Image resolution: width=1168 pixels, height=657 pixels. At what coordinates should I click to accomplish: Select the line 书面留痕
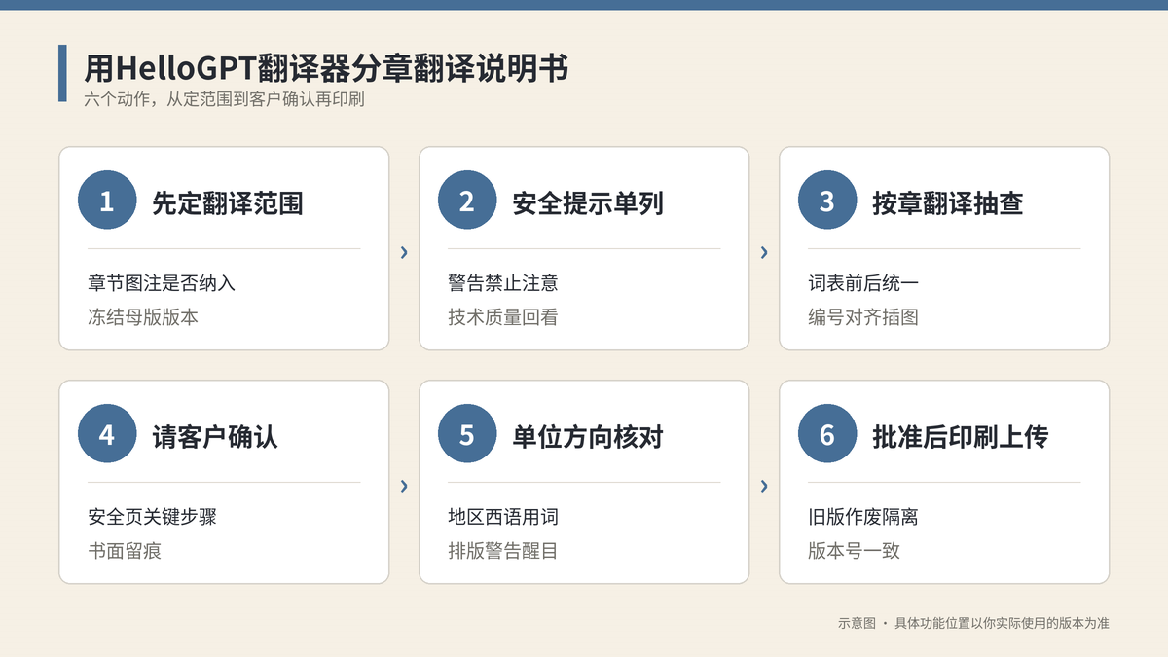pyautogui.click(x=125, y=551)
